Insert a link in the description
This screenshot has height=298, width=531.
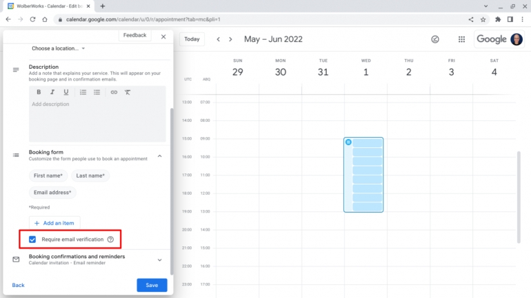(x=114, y=92)
